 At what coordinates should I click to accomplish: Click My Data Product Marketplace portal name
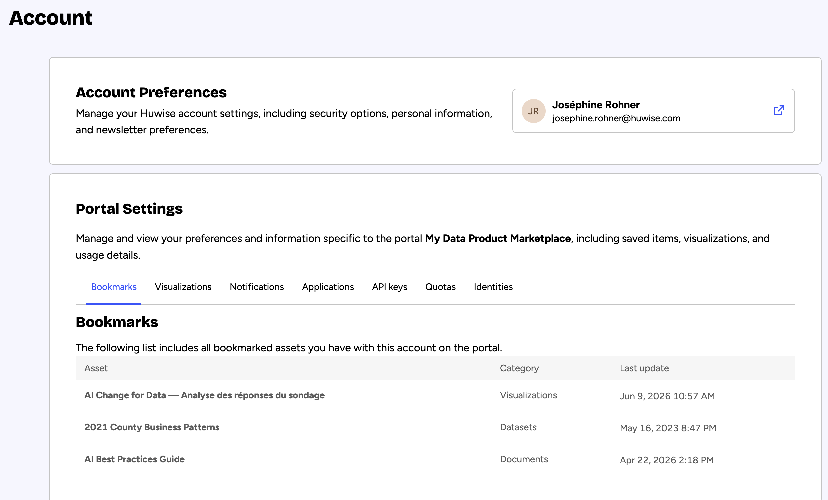498,238
